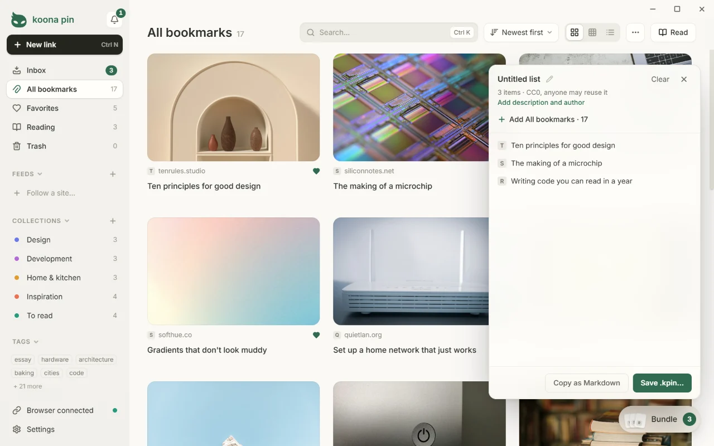Open the Home & kitchen collection
The width and height of the screenshot is (714, 446).
click(65, 278)
